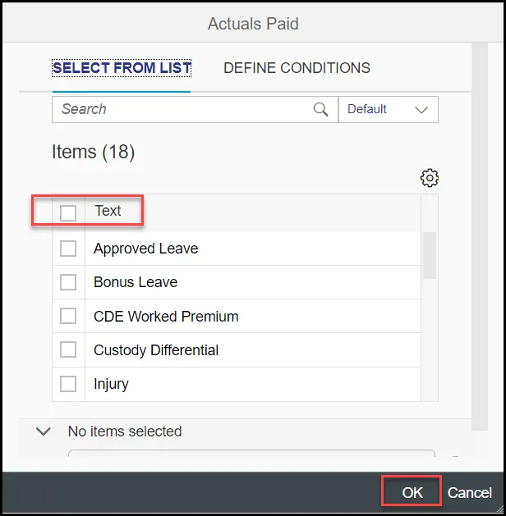Click inside the Search field
Screen dimensions: 506x516
[181, 109]
